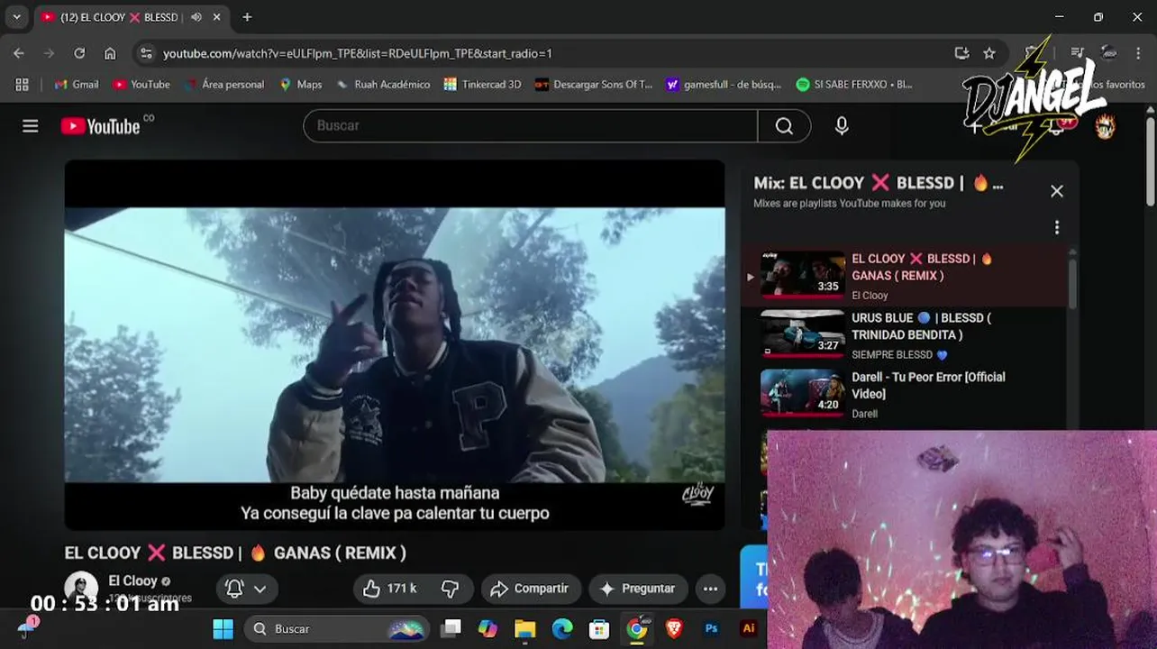
Task: Open the YouTube bookmark
Action: 141,84
